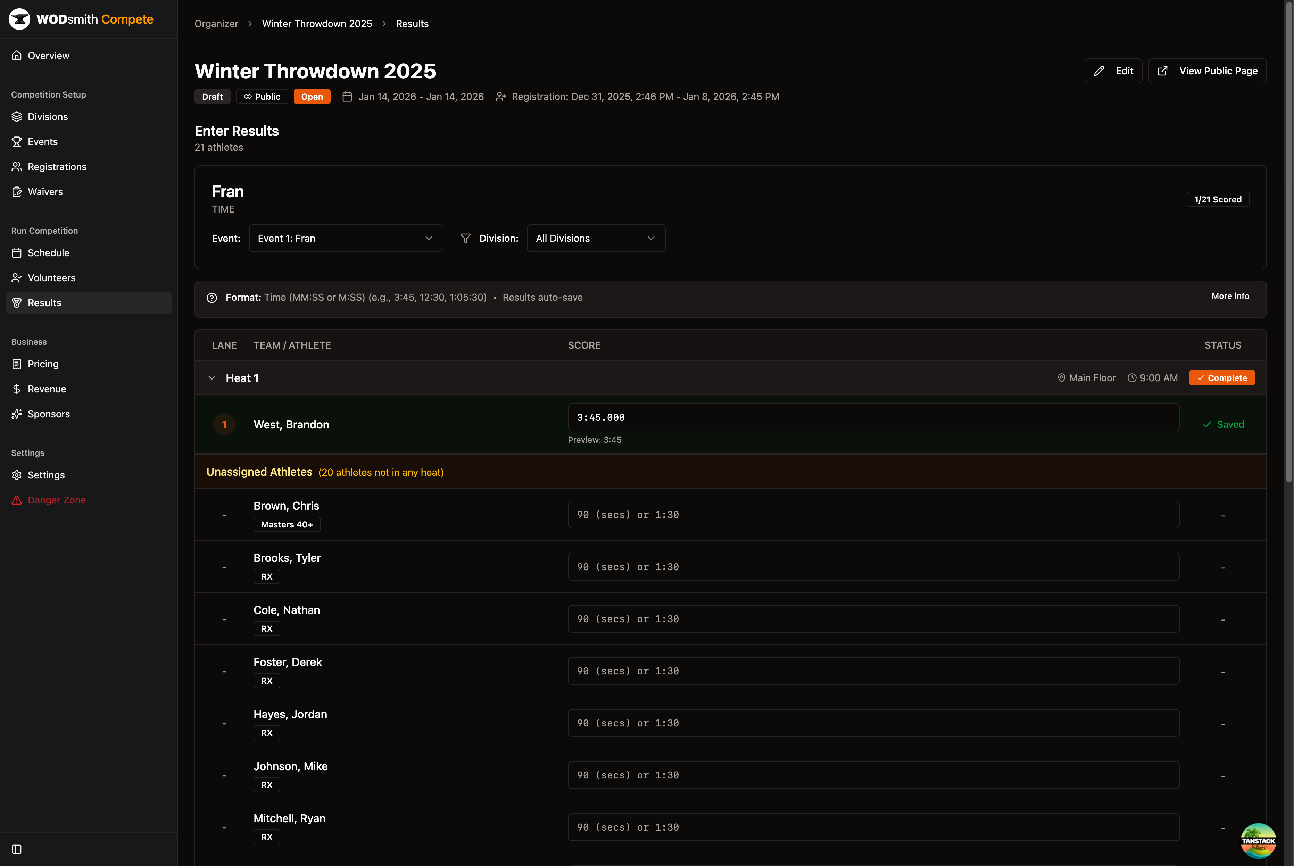Click the Edit pencil icon

[x=1099, y=71]
